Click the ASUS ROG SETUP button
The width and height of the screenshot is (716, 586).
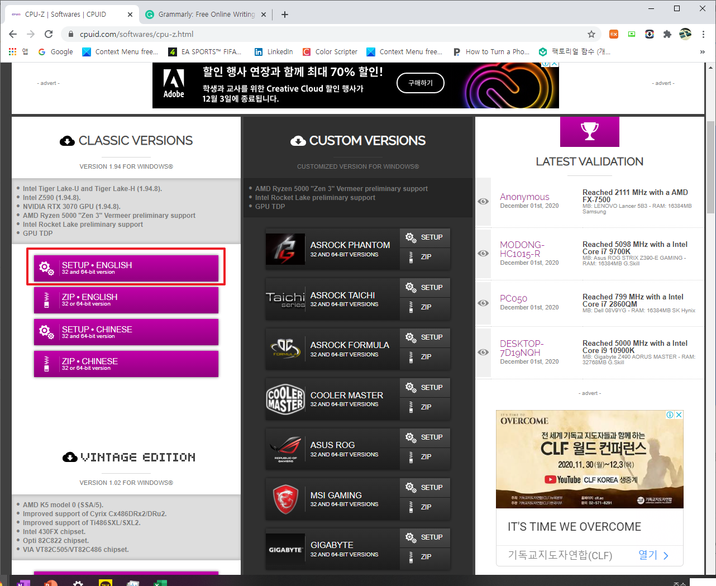(x=425, y=437)
